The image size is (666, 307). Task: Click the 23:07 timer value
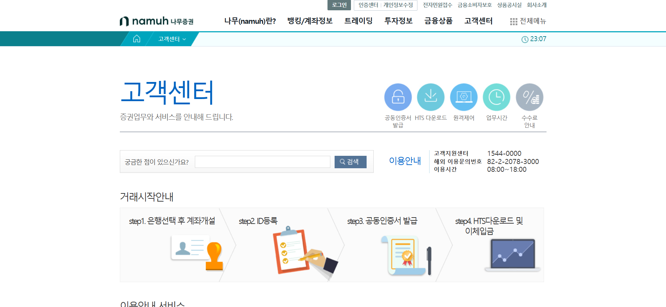[538, 39]
